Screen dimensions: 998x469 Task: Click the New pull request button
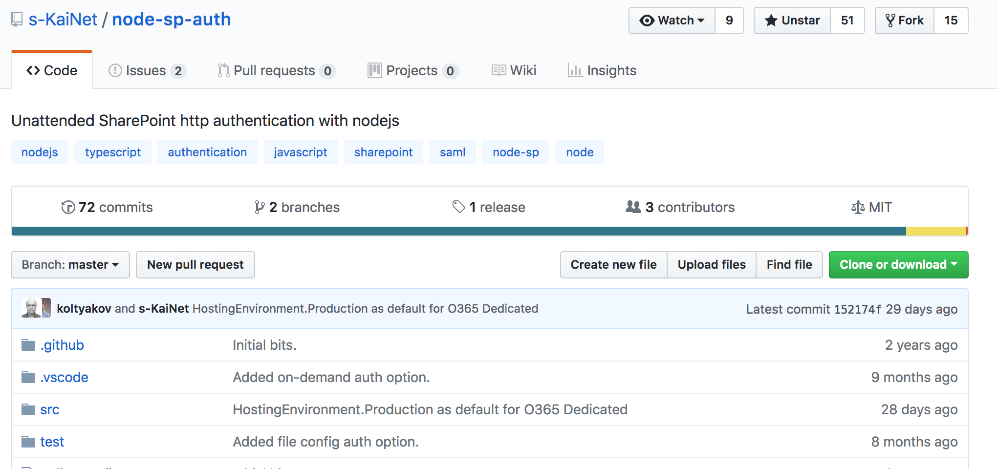click(195, 265)
